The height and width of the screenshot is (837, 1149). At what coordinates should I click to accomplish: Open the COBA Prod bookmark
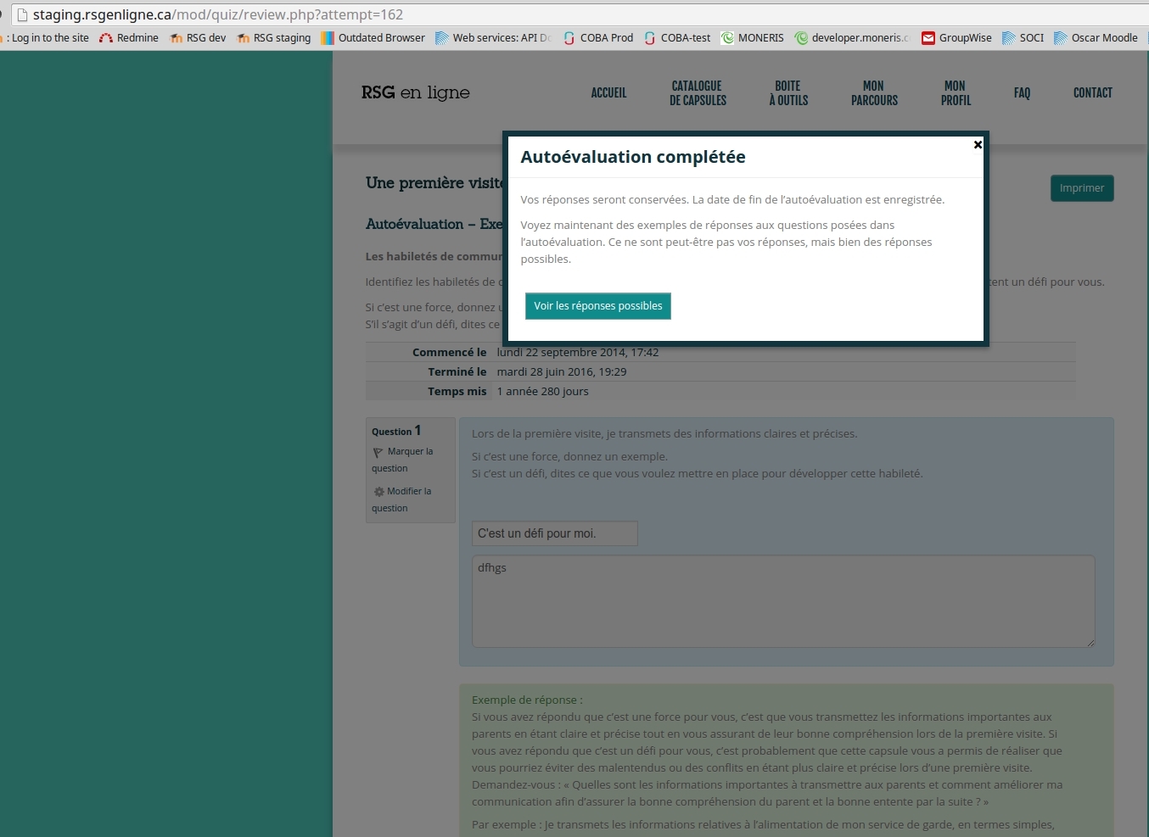(x=598, y=38)
